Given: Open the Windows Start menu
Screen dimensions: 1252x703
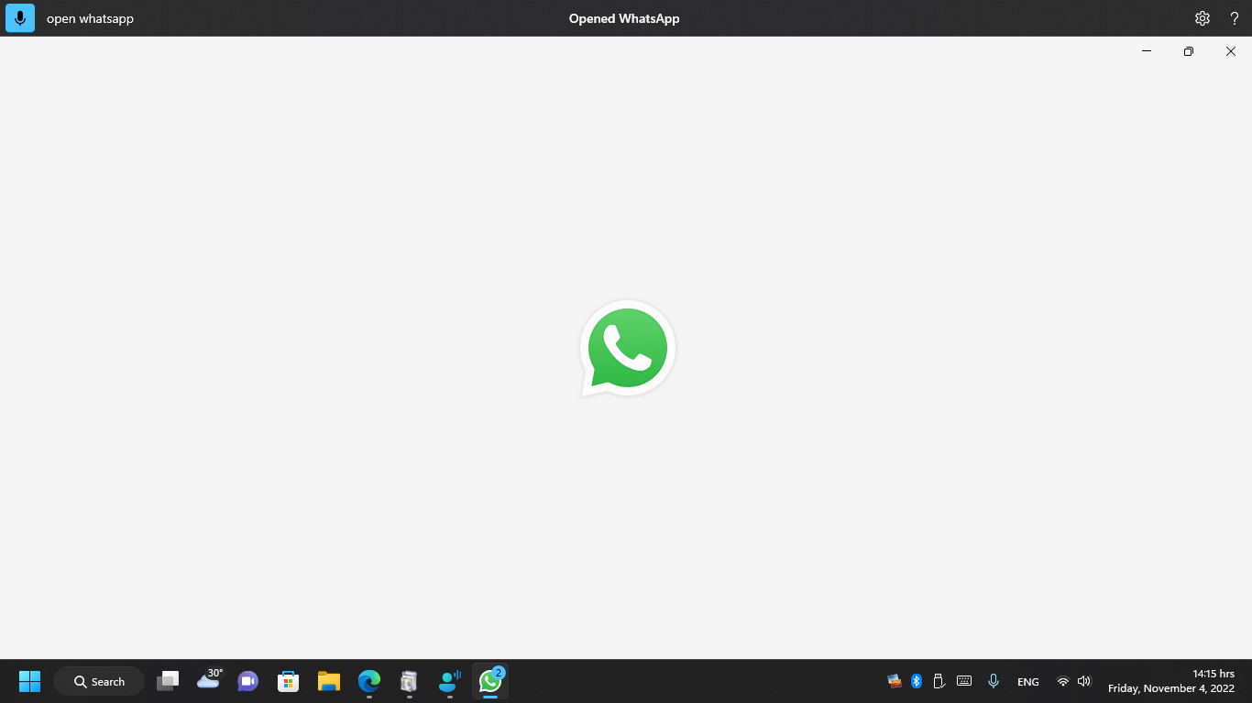Looking at the screenshot, I should coord(30,681).
